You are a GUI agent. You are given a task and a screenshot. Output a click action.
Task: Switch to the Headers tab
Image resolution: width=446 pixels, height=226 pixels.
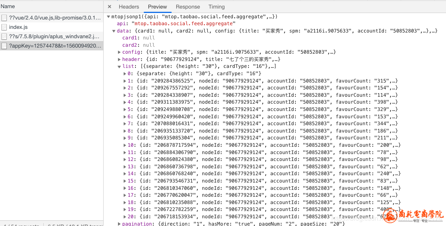pyautogui.click(x=129, y=7)
